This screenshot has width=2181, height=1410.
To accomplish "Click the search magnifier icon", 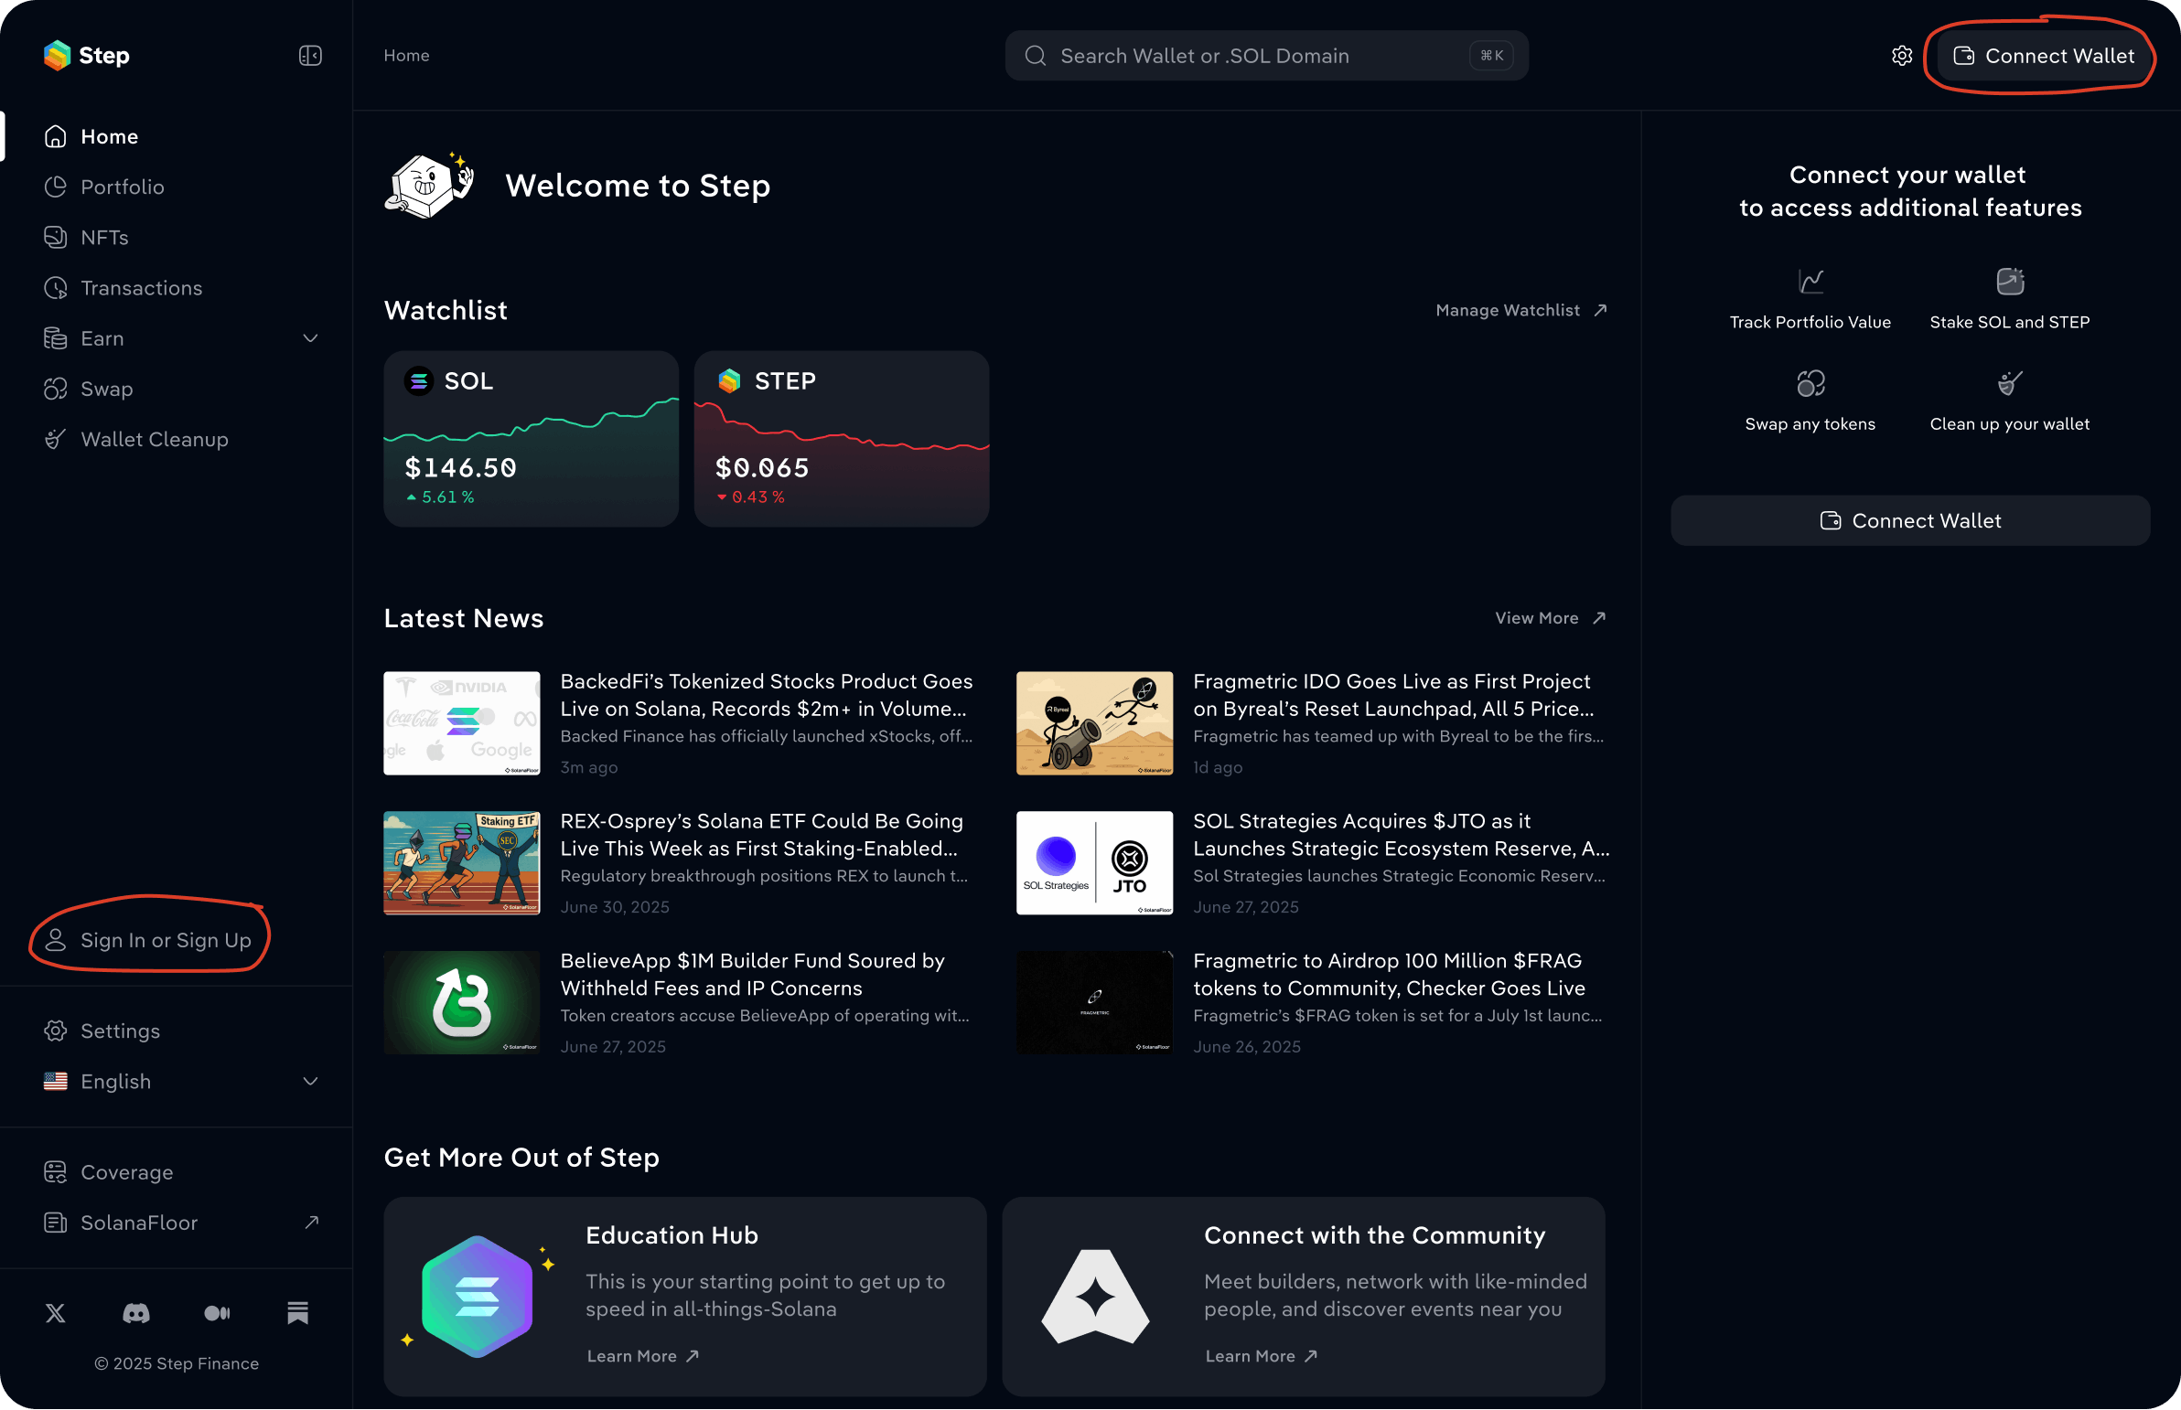I will click(1035, 56).
